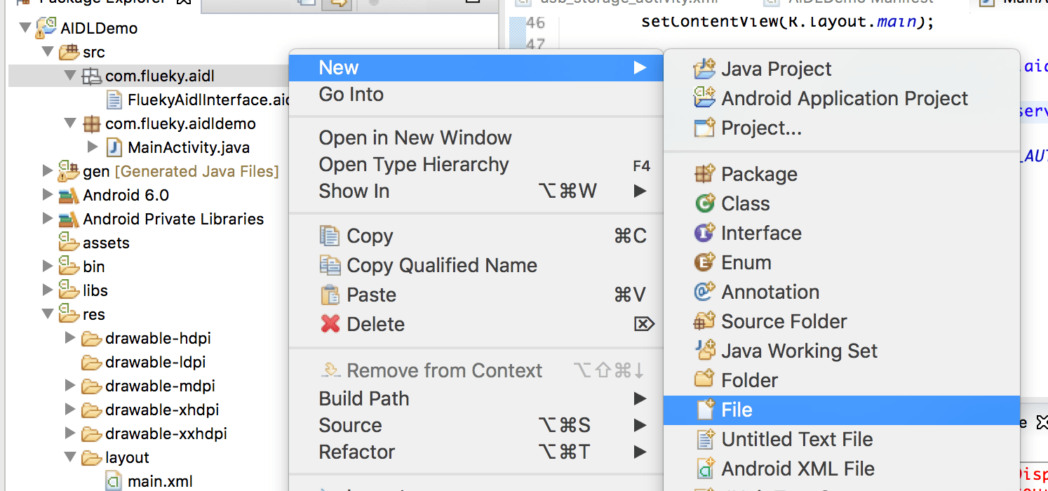Click the Android Application Project icon
The width and height of the screenshot is (1048, 491).
pos(704,98)
